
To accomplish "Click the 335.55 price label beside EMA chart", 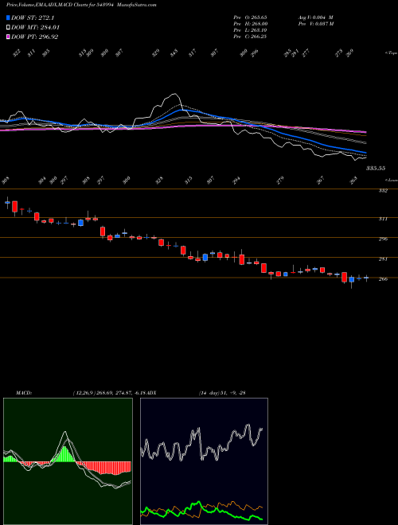I will click(375, 169).
